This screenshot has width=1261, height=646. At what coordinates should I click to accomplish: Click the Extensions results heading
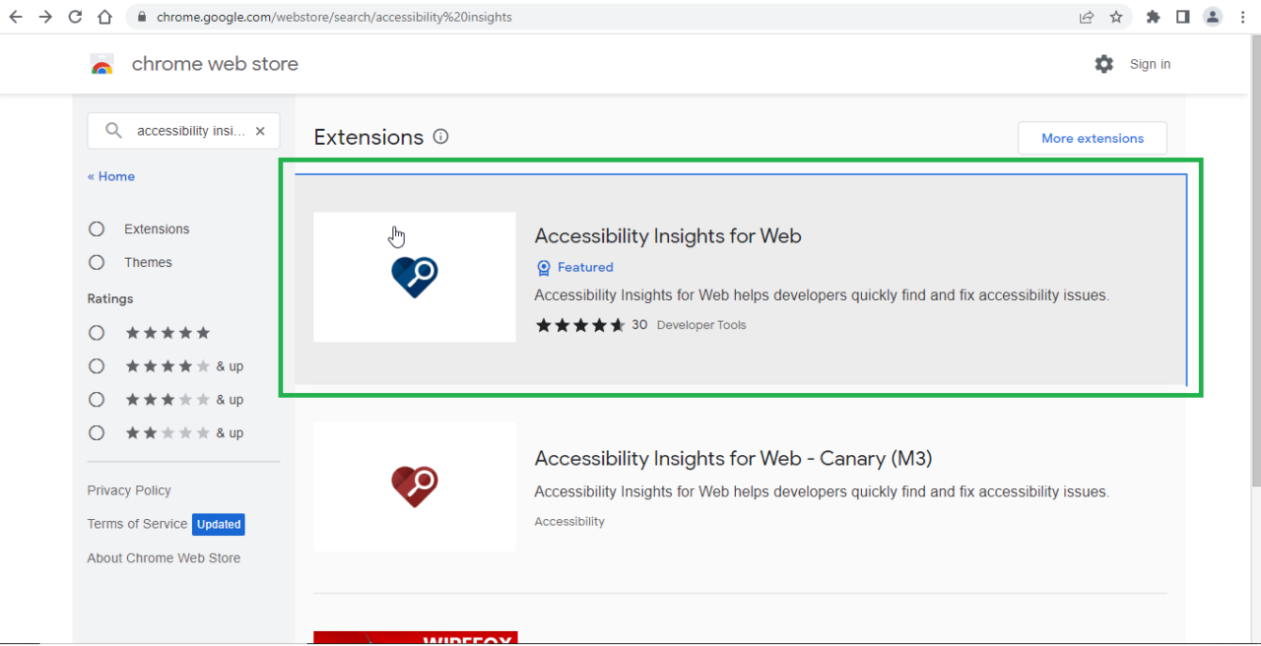point(368,138)
